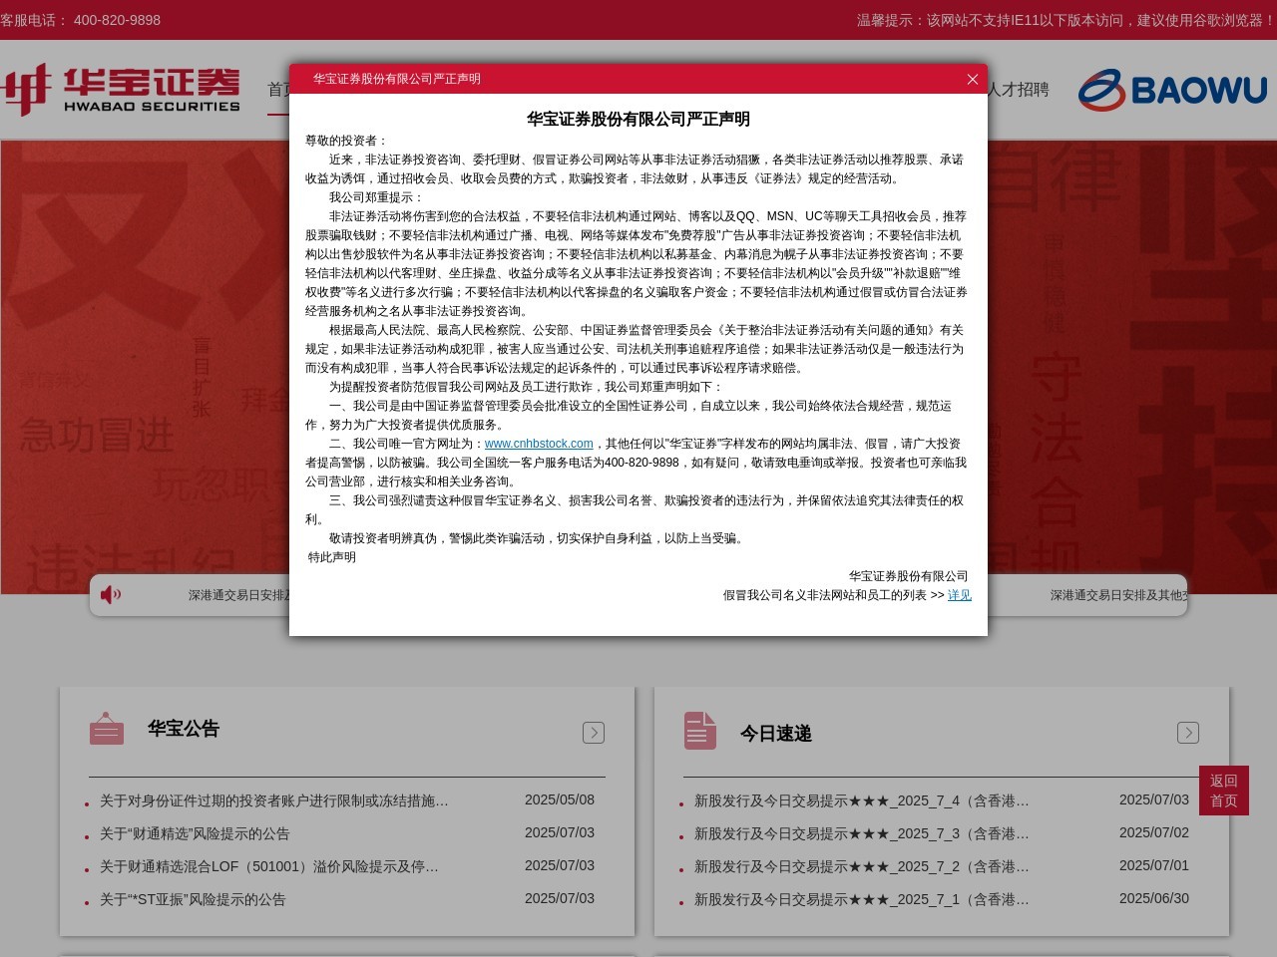Click the arrow icon in the 华宝公告 panel
The width and height of the screenshot is (1277, 957).
pos(594,732)
